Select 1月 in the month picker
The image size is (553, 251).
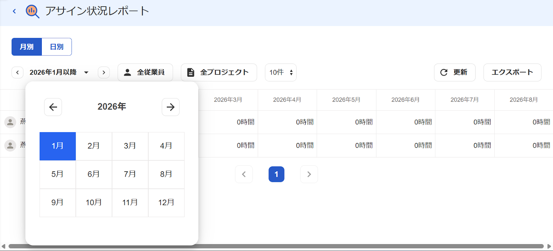point(58,146)
